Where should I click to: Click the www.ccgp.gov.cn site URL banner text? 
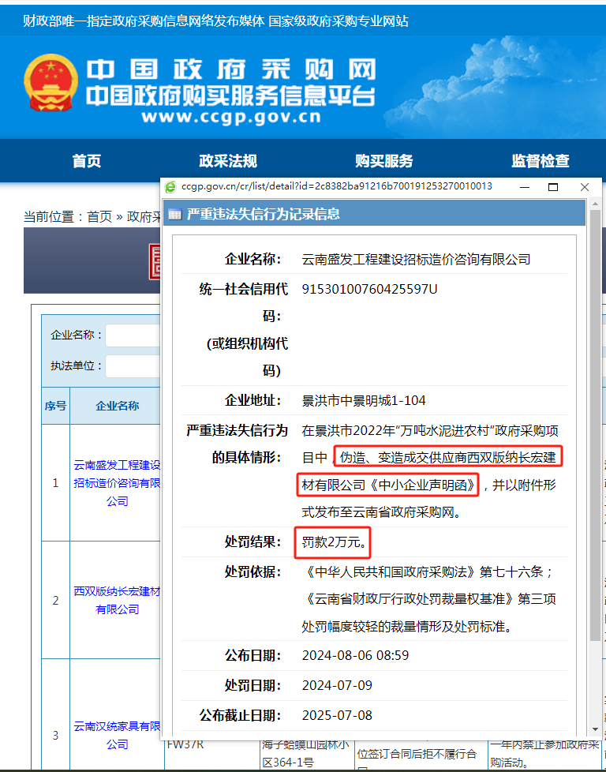(x=231, y=117)
